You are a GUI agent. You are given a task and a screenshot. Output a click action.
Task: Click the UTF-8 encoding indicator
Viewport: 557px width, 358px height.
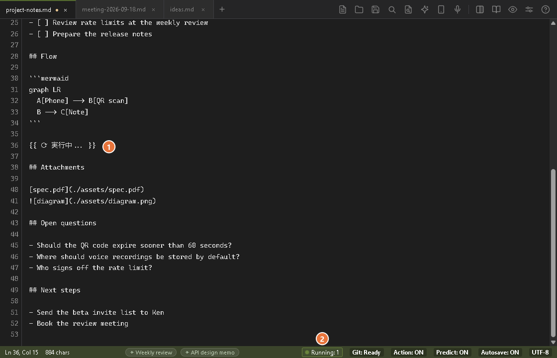540,353
